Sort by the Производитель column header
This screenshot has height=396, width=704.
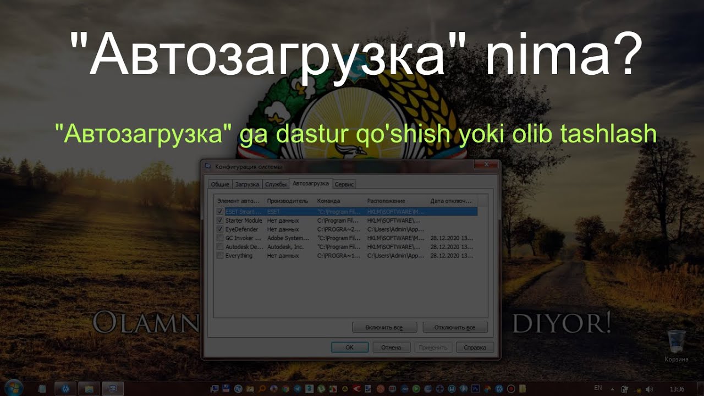[x=288, y=201]
